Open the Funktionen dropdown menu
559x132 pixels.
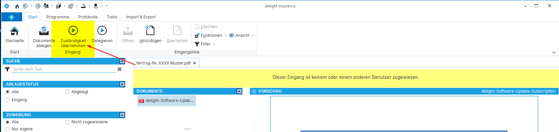pos(211,35)
